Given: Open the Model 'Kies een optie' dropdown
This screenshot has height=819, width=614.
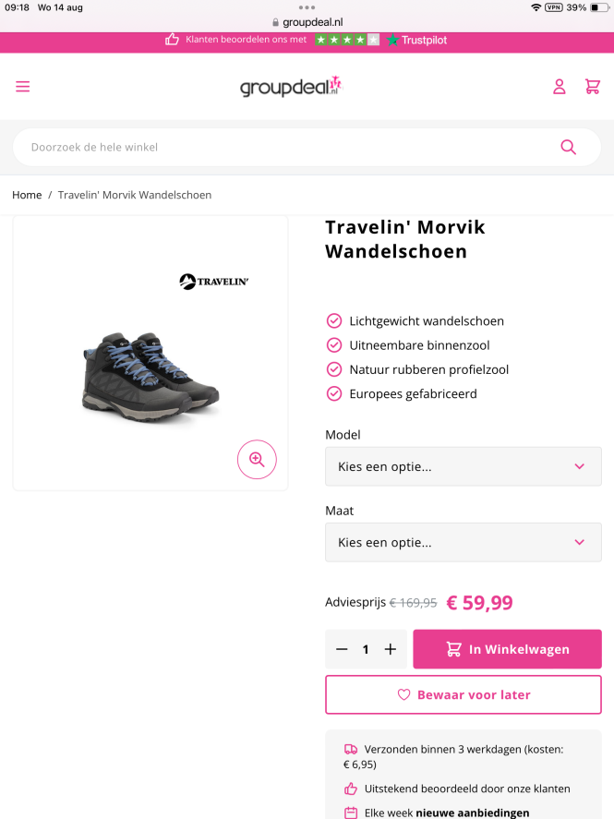Looking at the screenshot, I should coord(463,466).
